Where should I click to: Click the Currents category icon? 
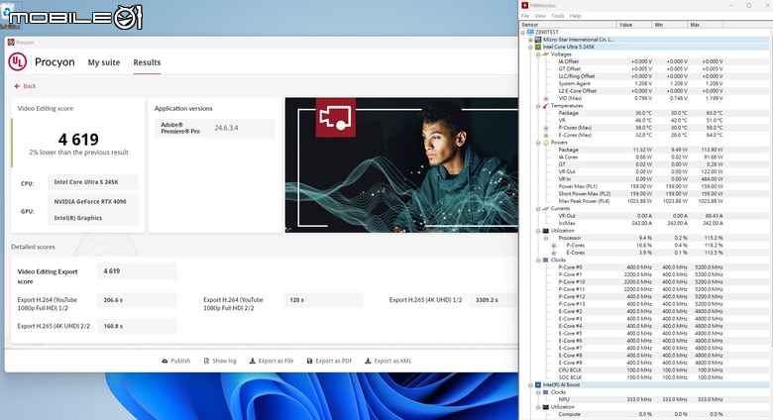[546, 209]
